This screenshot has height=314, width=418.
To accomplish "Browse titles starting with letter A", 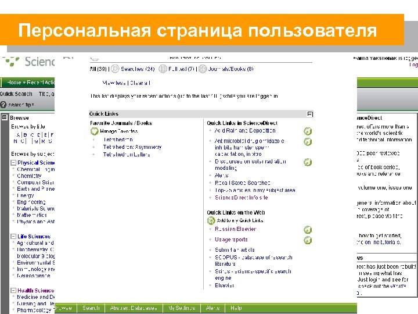I will 18,135.
